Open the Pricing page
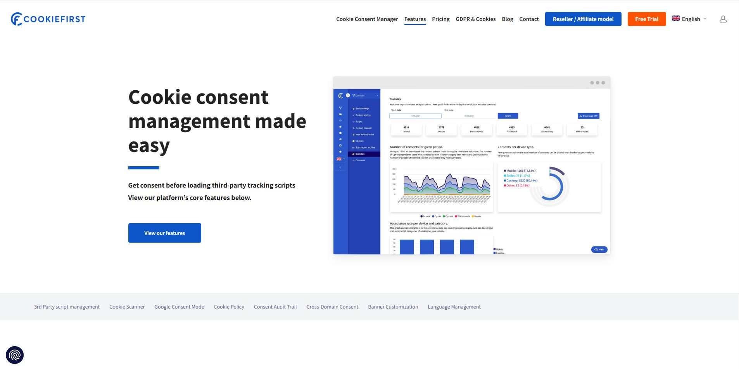The image size is (739, 369). [x=441, y=19]
